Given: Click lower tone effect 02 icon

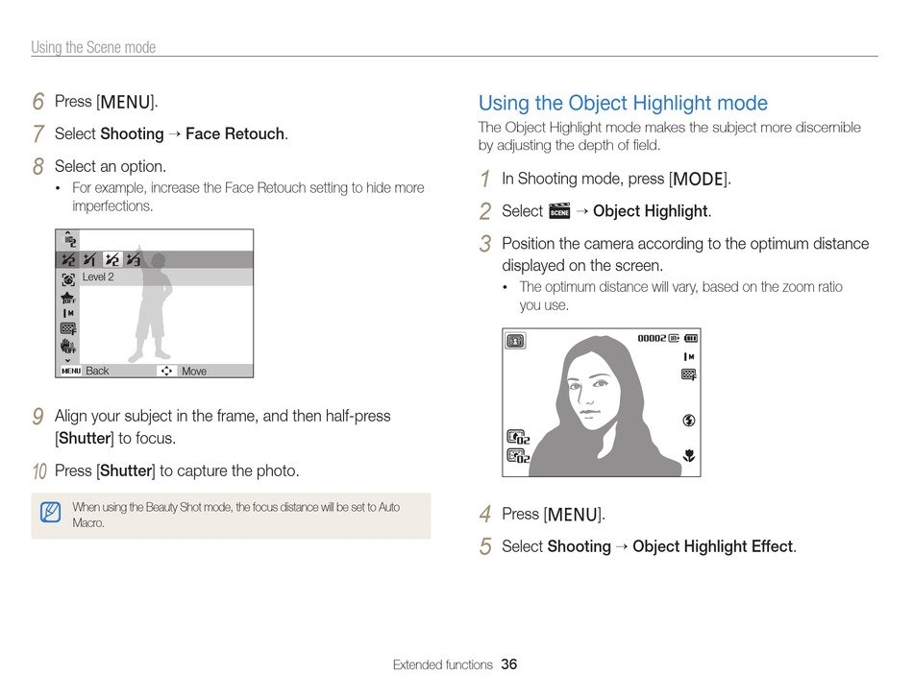Looking at the screenshot, I should click(x=518, y=456).
